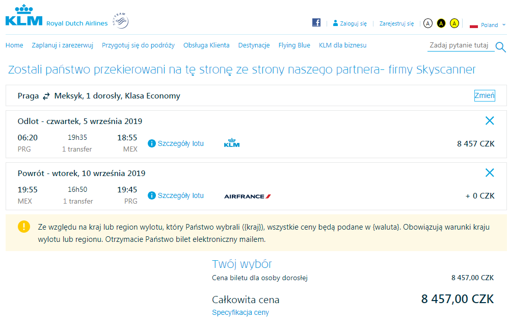Open the Flying Blue menu
Screen dimensions: 509x322
pyautogui.click(x=294, y=45)
